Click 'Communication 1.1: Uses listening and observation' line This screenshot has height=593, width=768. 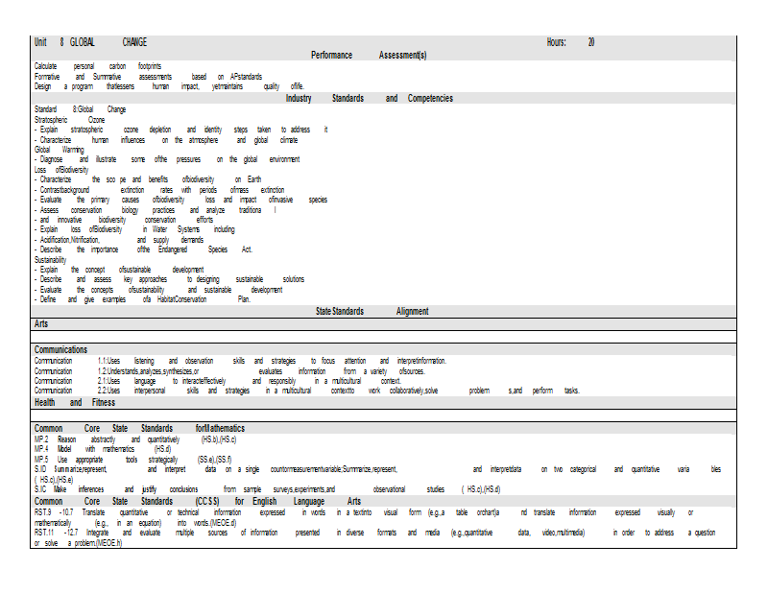(x=240, y=361)
